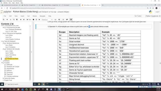Navigate to 3.2.1 Listas in contents
Viewport: 161px width, 91px height.
click(9, 51)
